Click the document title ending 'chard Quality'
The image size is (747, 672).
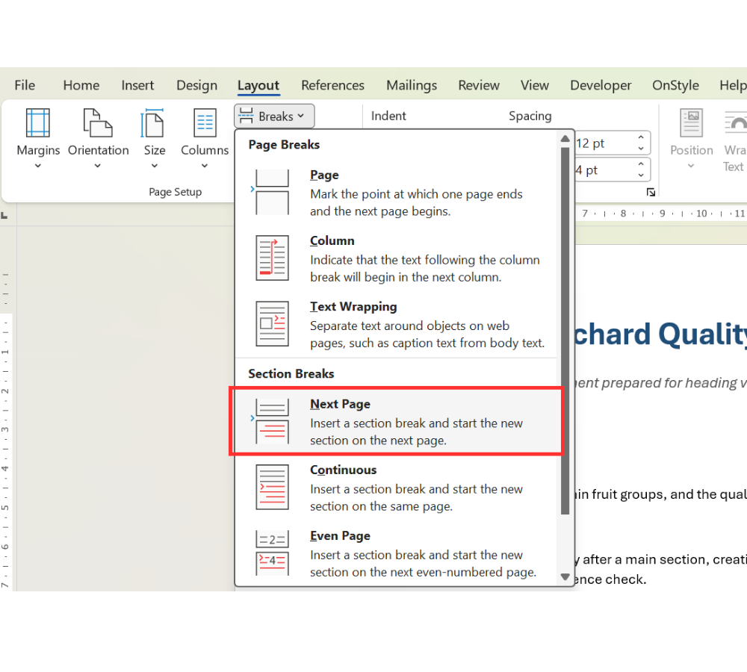(660, 333)
